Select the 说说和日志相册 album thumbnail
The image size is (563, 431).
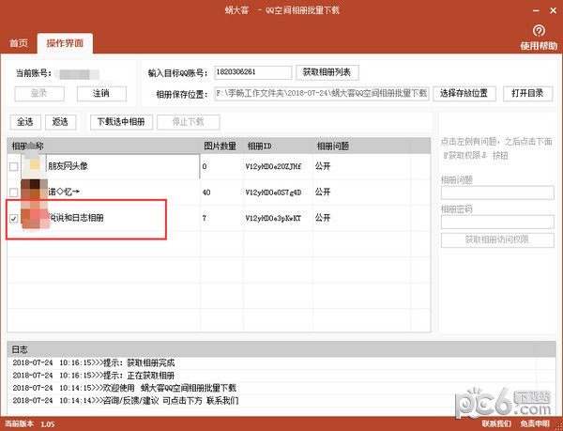(36, 217)
